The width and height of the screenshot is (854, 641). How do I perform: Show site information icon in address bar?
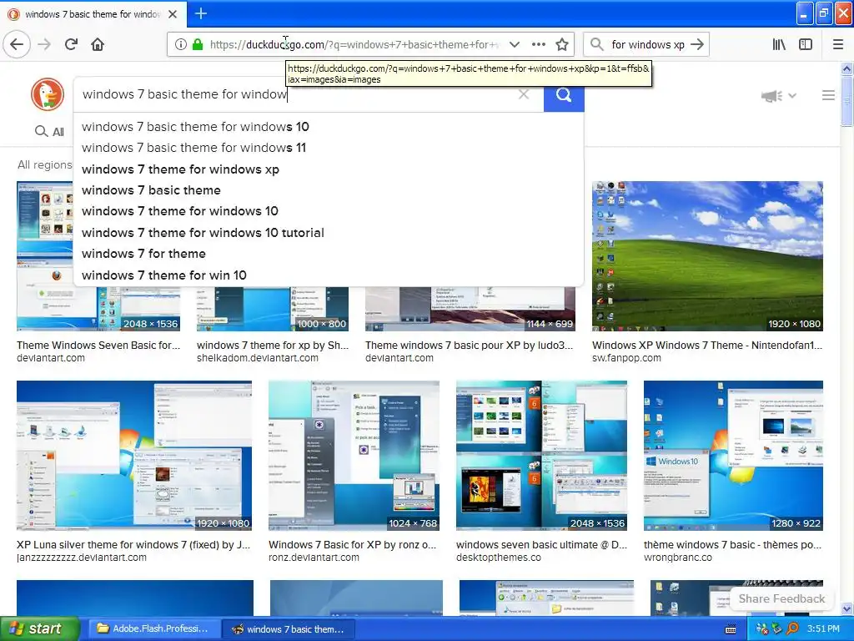tap(181, 45)
